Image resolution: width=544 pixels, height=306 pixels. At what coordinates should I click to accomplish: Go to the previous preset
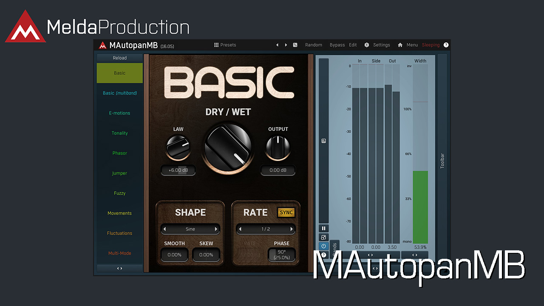(277, 45)
